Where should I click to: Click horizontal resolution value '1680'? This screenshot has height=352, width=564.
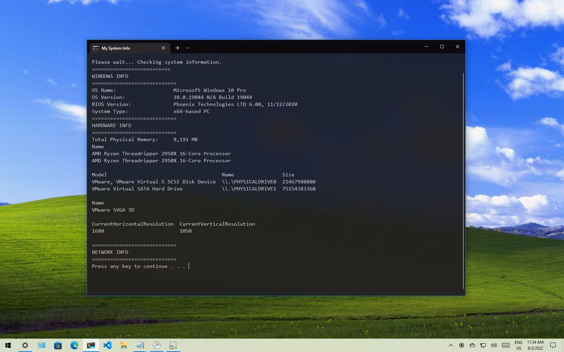click(98, 231)
